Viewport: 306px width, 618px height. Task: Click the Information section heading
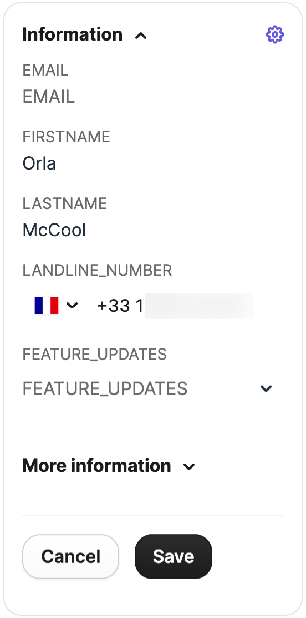point(73,34)
